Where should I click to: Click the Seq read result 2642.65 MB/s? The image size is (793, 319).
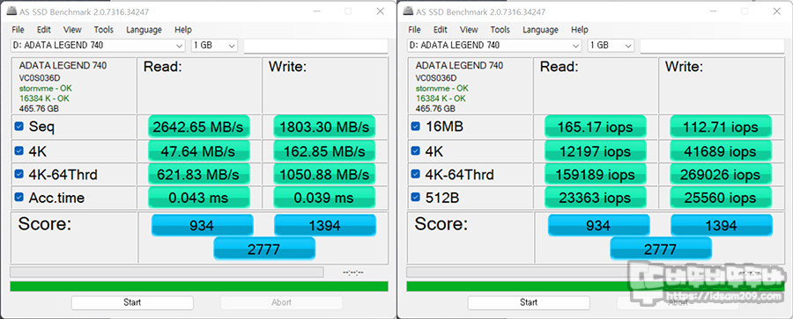point(199,127)
